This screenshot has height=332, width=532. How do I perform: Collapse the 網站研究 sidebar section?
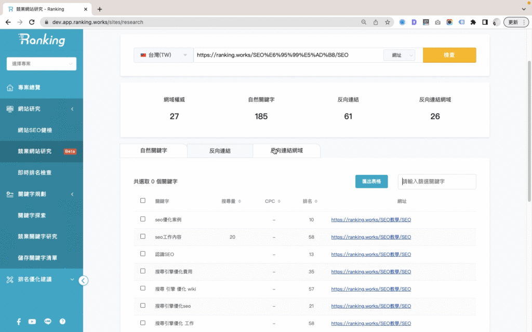pos(72,109)
